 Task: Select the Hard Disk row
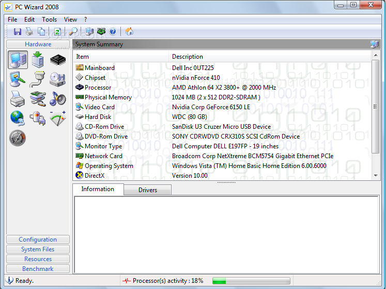tap(222, 117)
